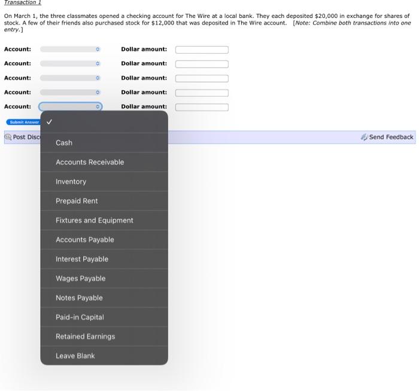
Task: Select Retained Earnings option
Action: point(104,337)
